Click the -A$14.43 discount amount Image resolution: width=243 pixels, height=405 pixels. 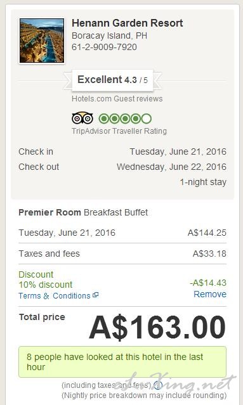point(208,283)
